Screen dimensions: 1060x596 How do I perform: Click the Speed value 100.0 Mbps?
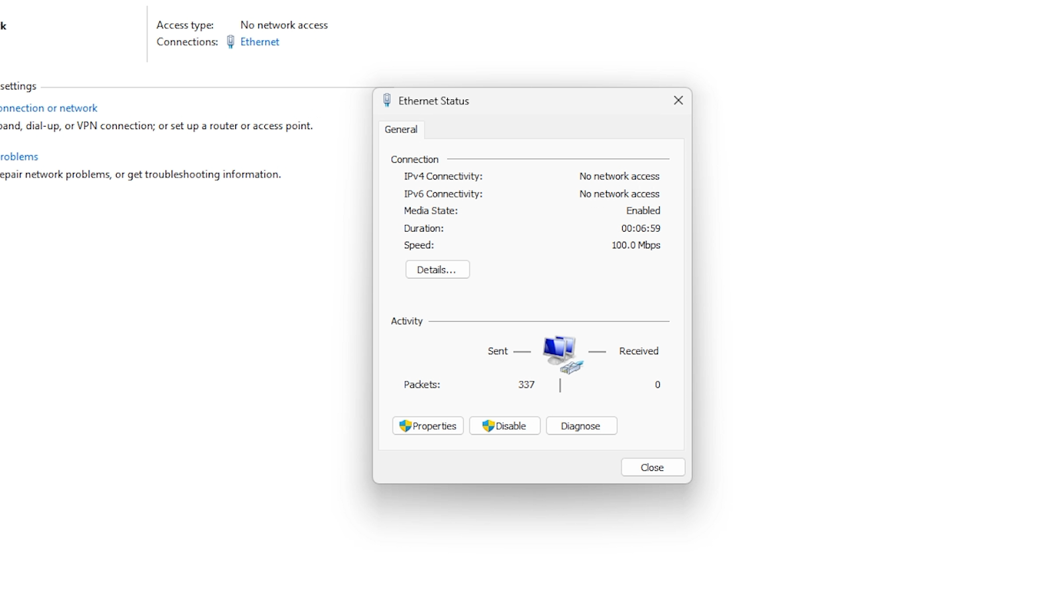point(635,245)
